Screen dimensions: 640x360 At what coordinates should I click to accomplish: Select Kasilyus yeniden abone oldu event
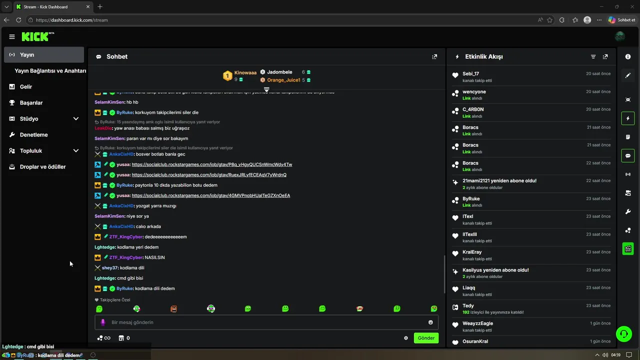point(532,273)
